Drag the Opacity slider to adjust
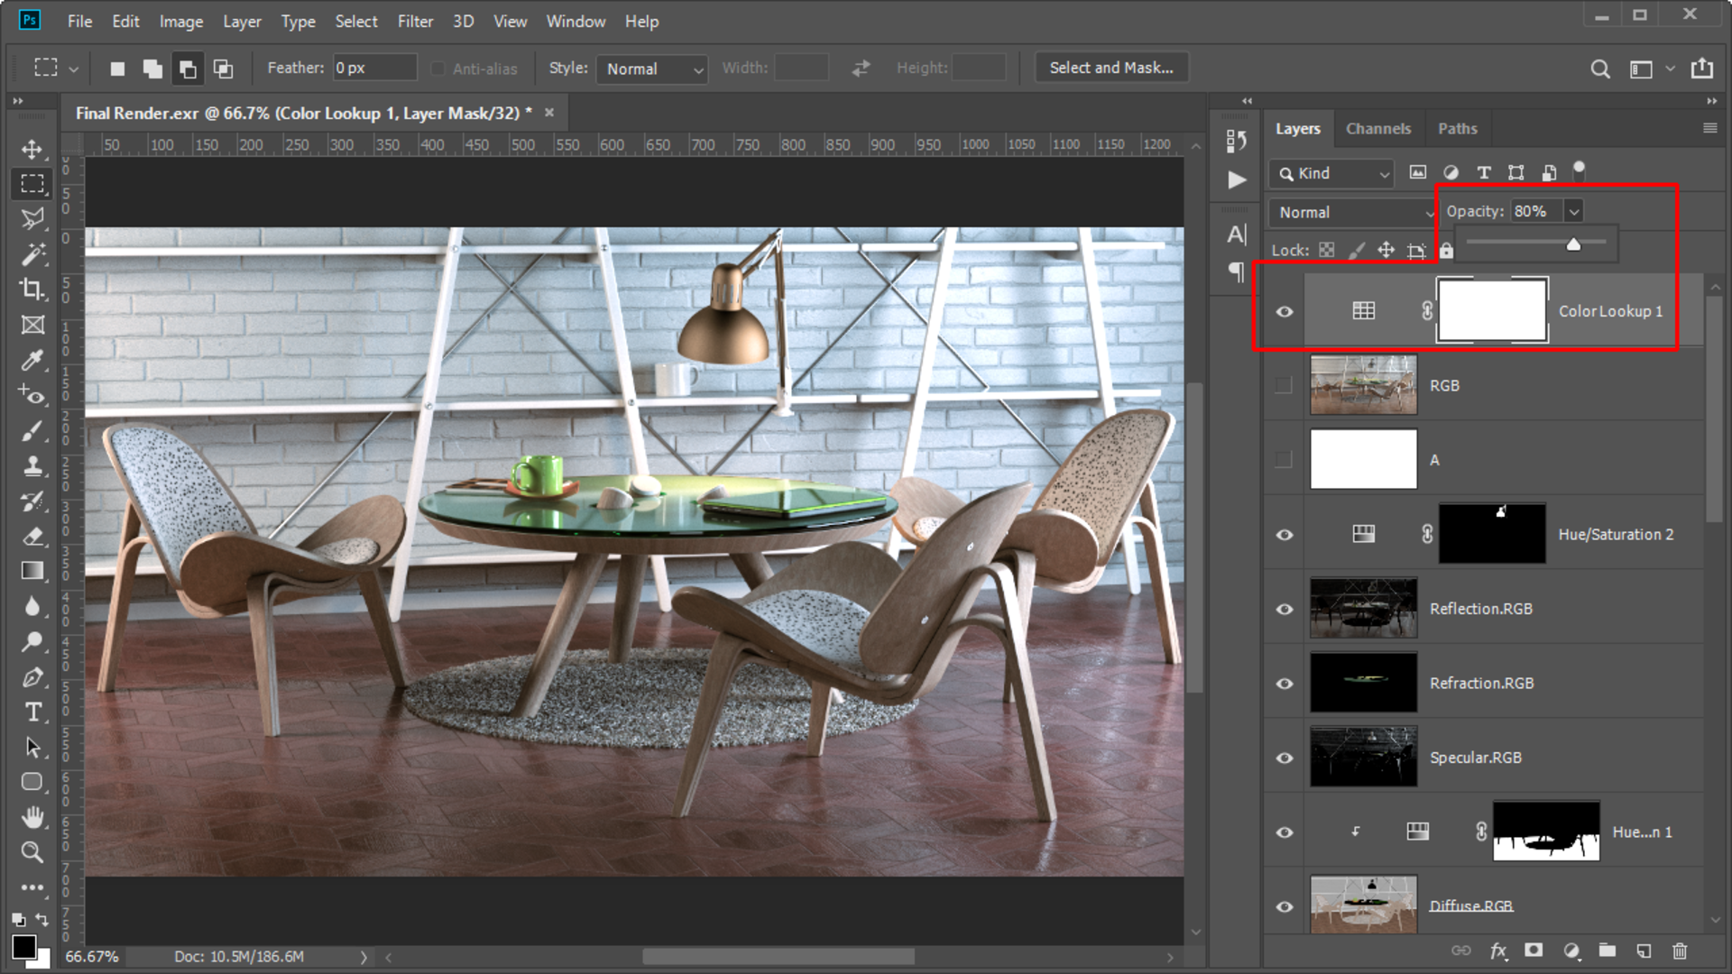1732x974 pixels. 1572,243
